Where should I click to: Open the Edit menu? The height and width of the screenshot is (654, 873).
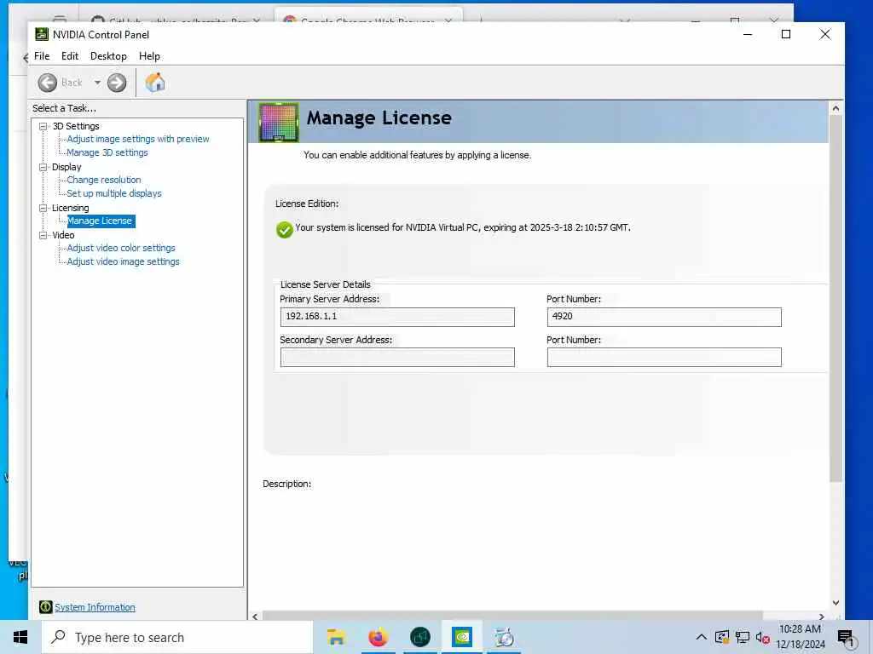click(70, 56)
